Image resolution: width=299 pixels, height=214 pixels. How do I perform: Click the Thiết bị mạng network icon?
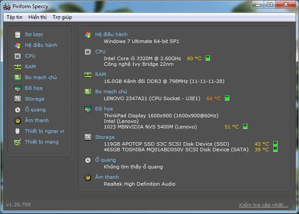point(18,142)
